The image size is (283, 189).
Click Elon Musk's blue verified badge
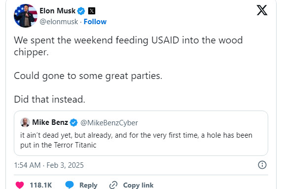pyautogui.click(x=81, y=11)
